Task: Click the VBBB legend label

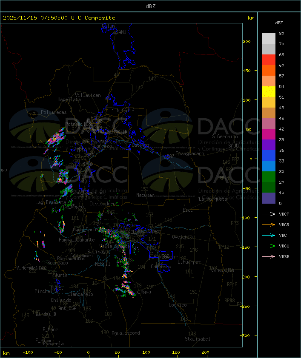Action: 284,257
